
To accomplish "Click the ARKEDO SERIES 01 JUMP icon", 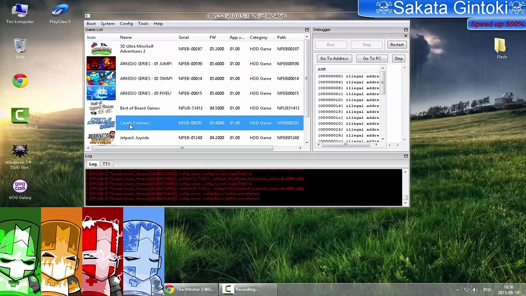I will [x=101, y=64].
